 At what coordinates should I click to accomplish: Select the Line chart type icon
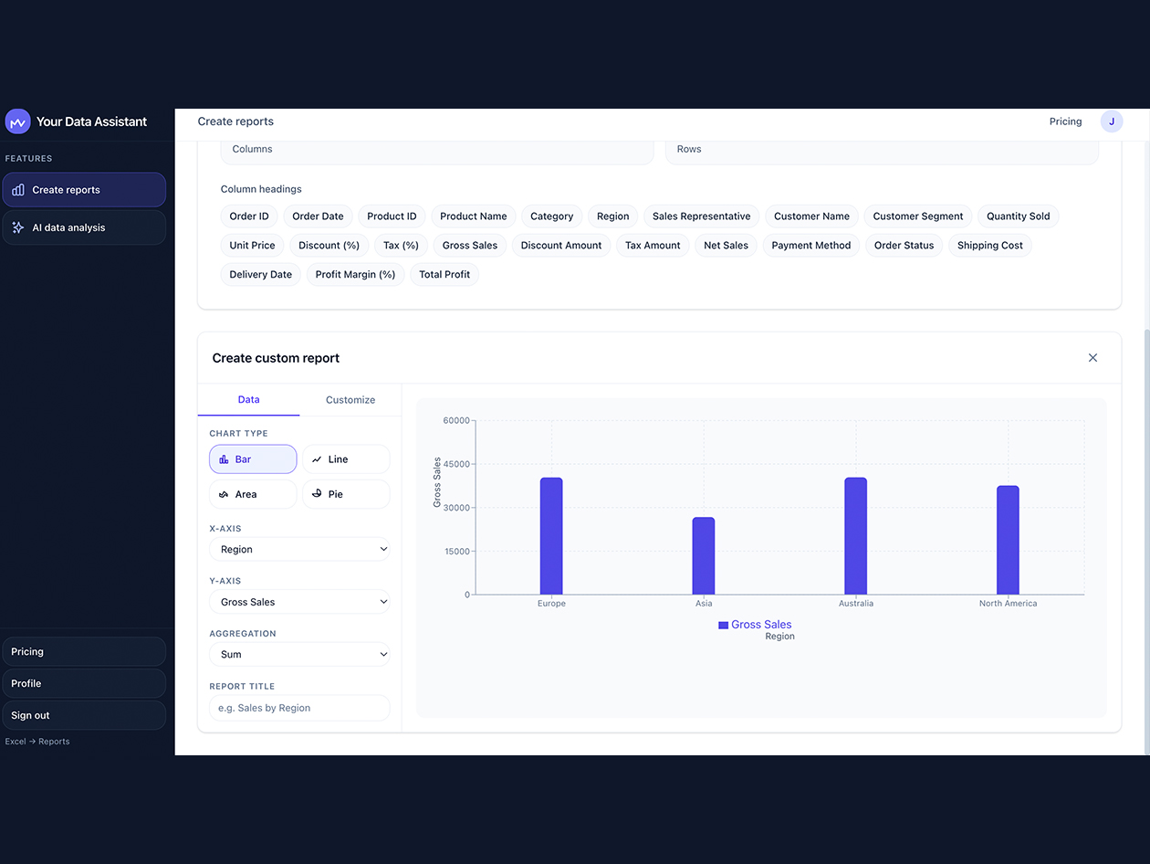tap(316, 458)
